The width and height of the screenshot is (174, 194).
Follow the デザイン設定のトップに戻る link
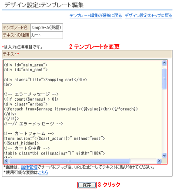(149, 16)
